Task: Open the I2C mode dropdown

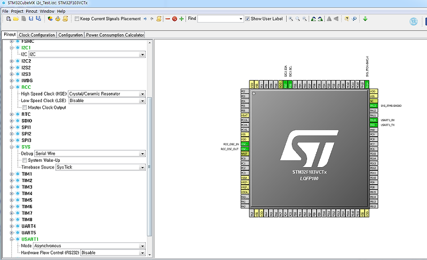Action: point(87,54)
